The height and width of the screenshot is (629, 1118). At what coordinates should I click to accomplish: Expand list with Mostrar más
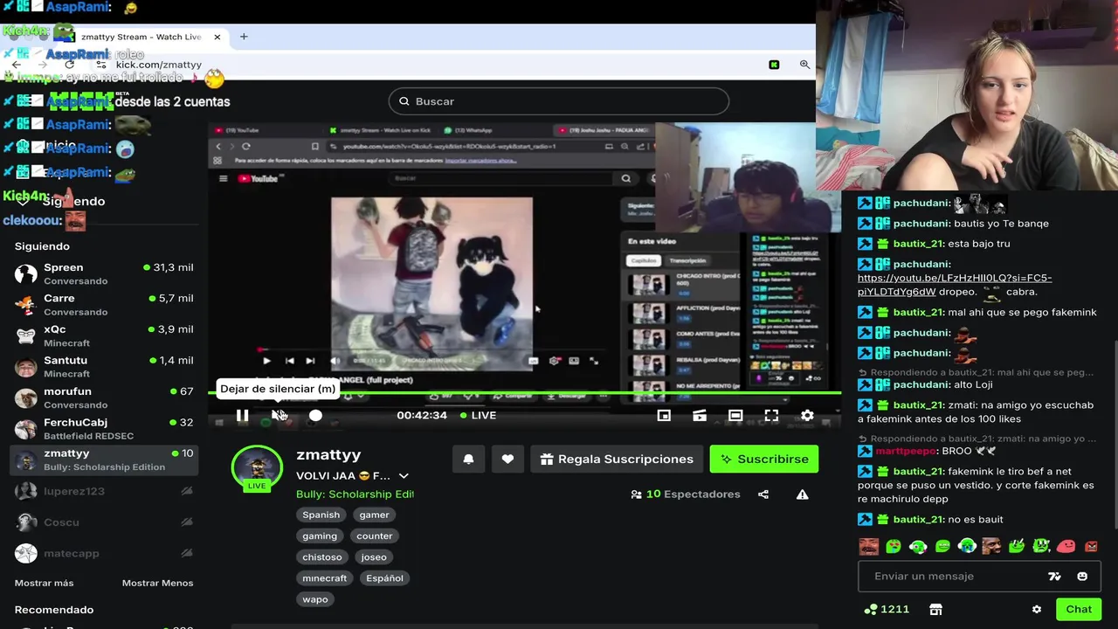pyautogui.click(x=44, y=583)
